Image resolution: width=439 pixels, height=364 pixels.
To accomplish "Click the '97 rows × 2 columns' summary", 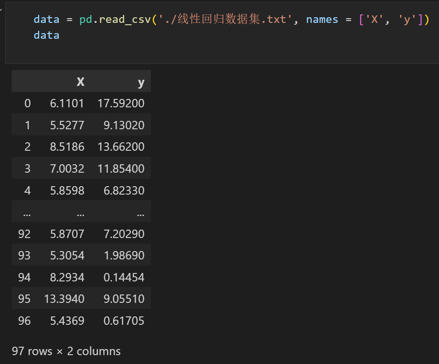I will 66,351.
